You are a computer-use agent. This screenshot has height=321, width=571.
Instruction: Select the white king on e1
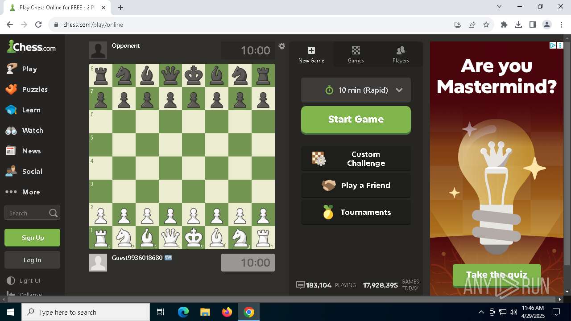coord(194,238)
